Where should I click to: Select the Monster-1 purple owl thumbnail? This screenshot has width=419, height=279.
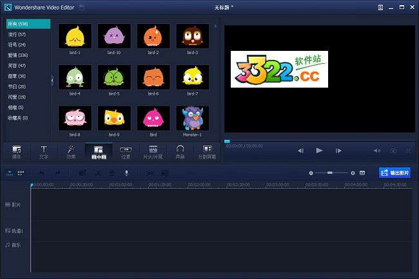click(192, 118)
